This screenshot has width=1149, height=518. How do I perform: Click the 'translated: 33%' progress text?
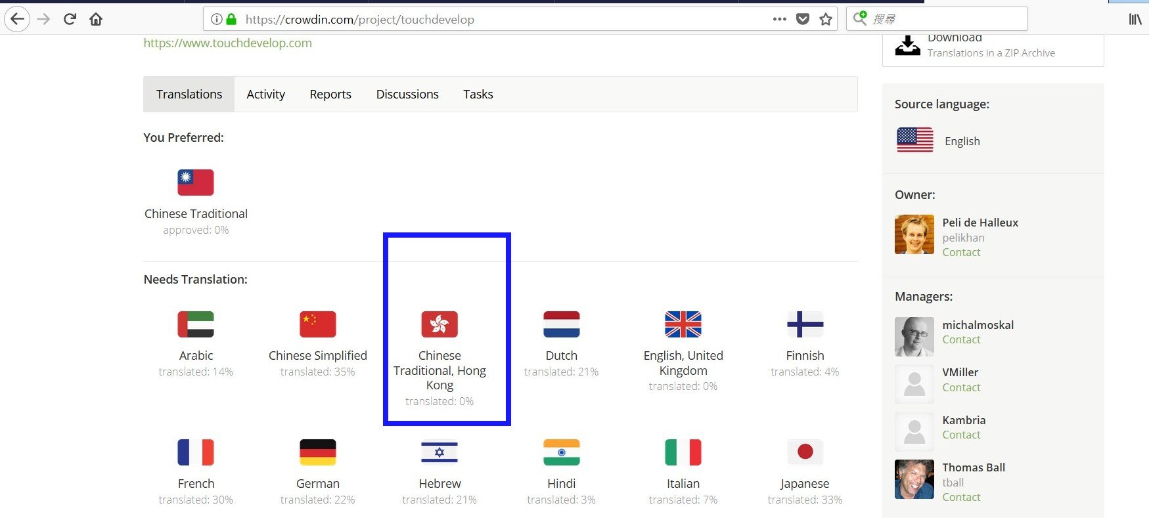pos(805,500)
